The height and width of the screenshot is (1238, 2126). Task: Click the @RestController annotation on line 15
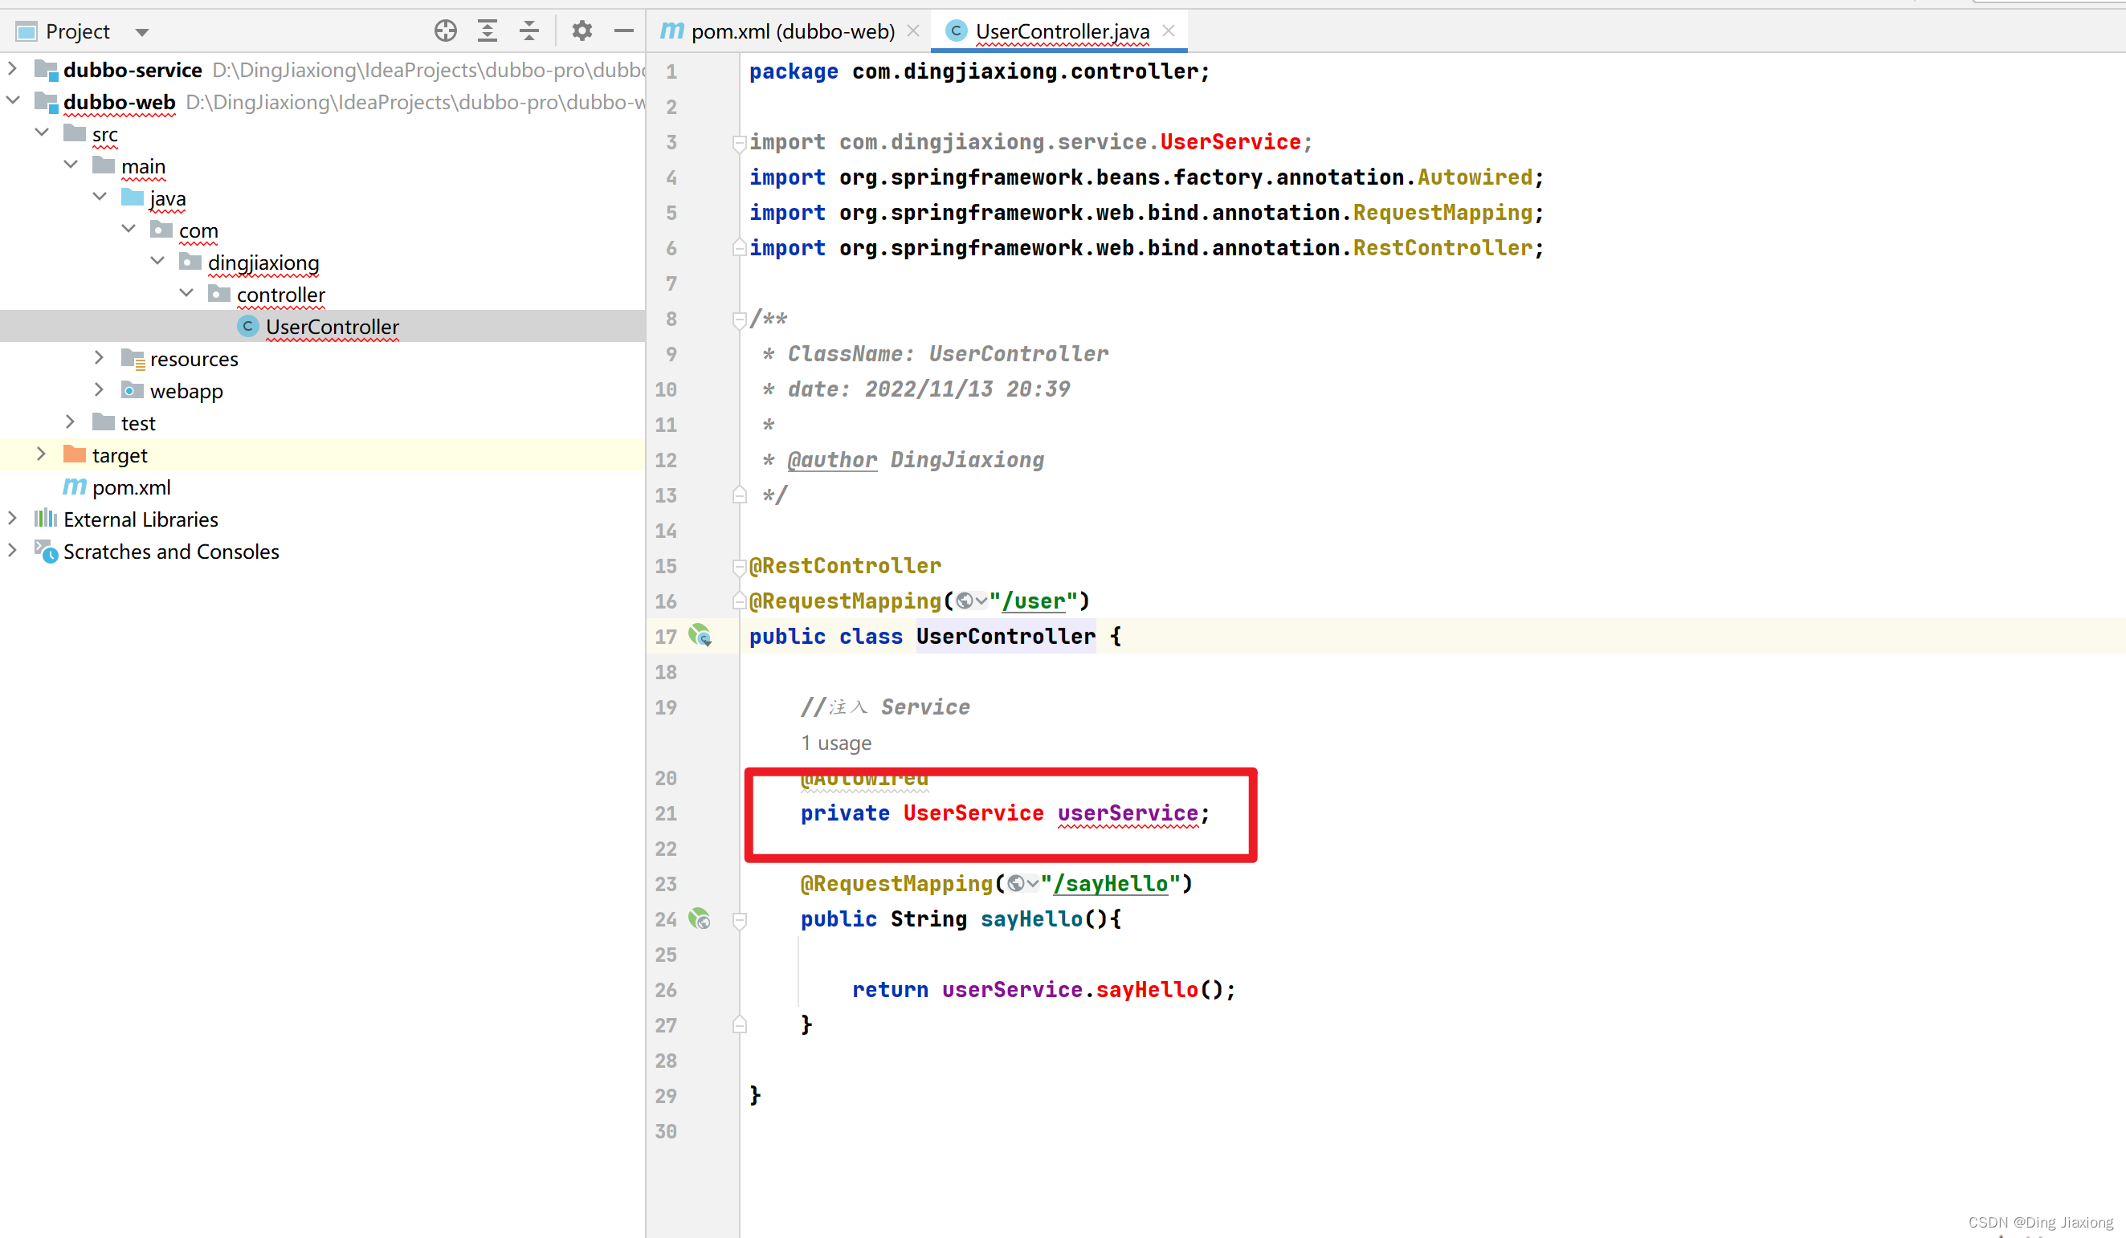click(x=845, y=565)
